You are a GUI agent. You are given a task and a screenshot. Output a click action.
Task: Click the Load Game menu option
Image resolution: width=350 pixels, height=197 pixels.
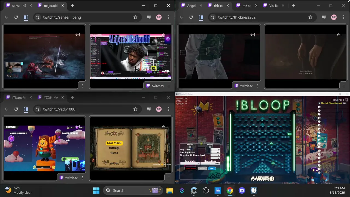[114, 143]
